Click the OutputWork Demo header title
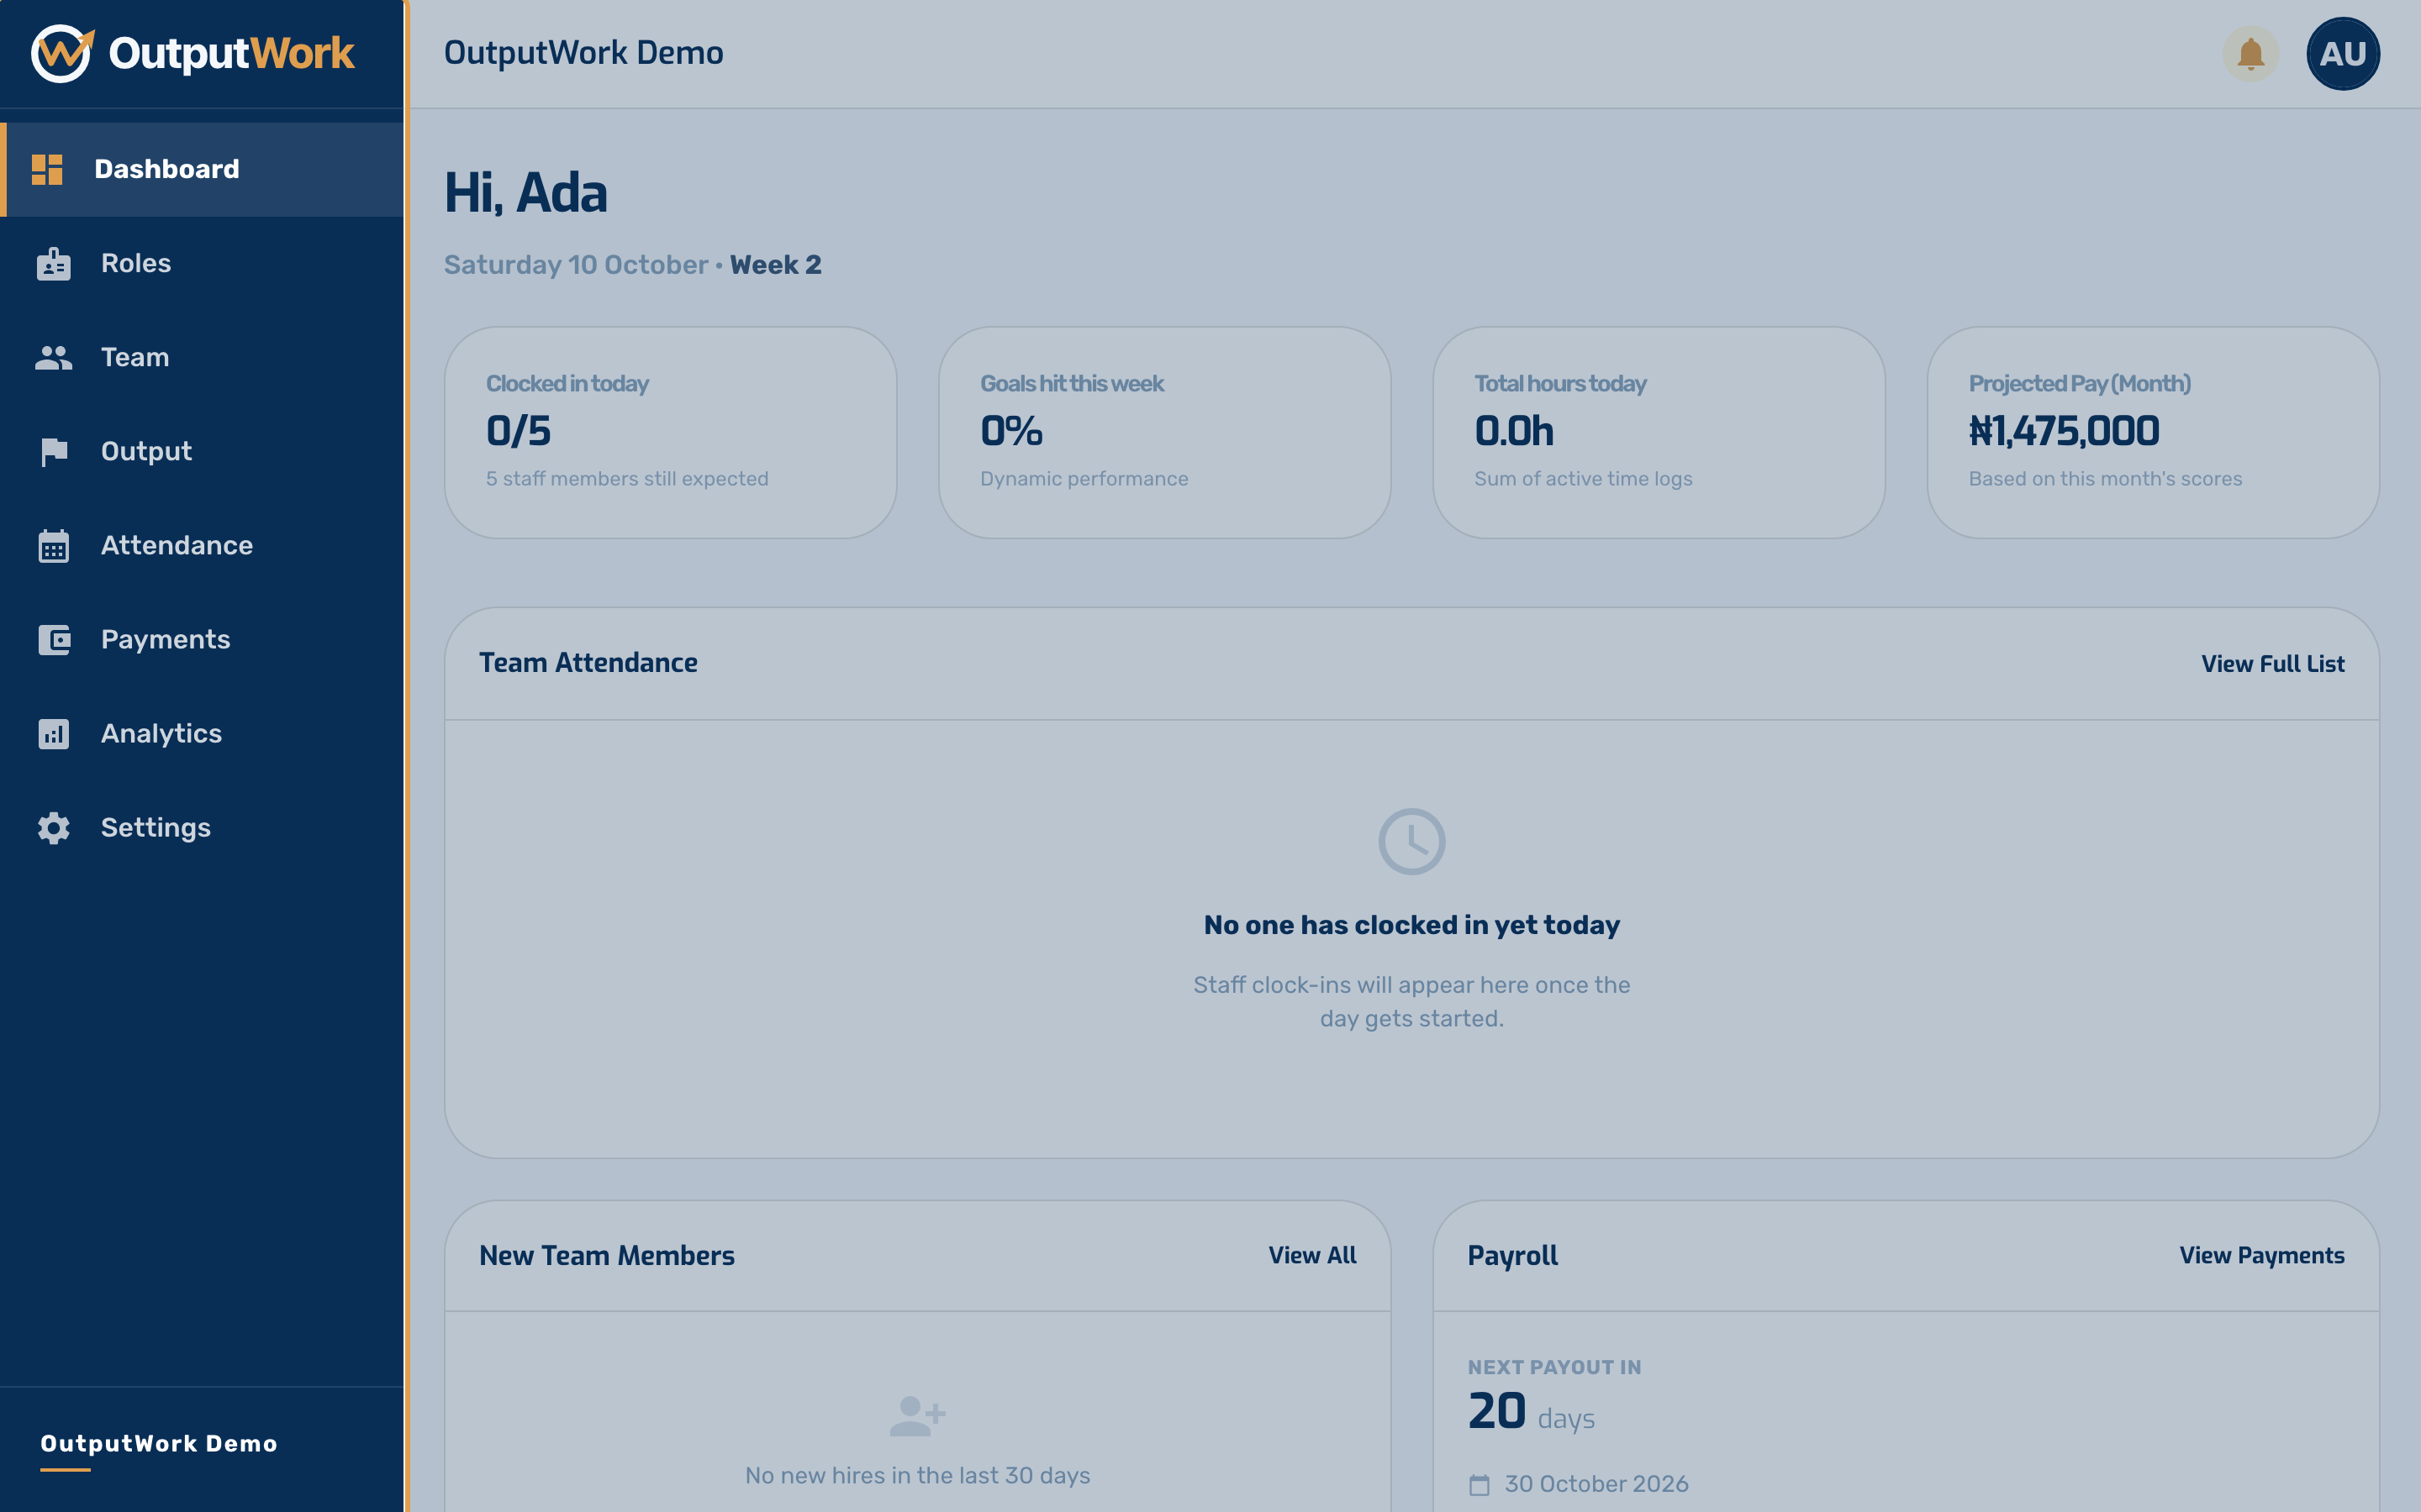Screen dimensions: 2421x1512 point(583,53)
